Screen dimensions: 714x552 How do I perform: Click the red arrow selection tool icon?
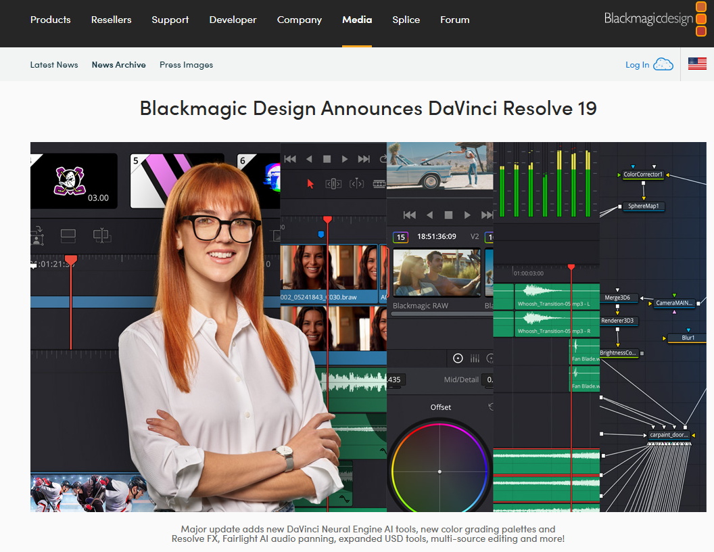(x=310, y=183)
